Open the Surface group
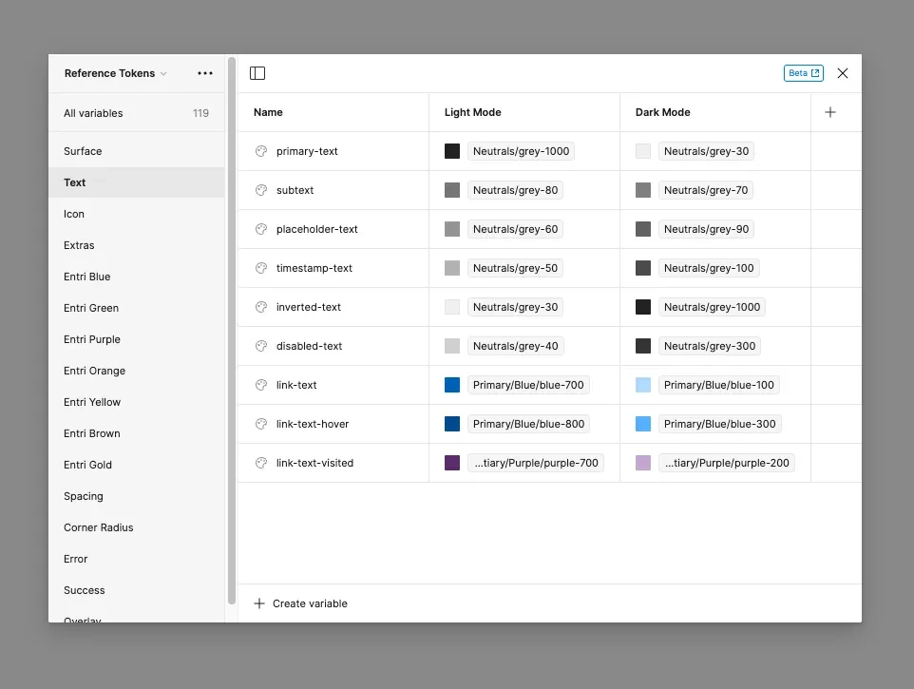The height and width of the screenshot is (689, 914). click(x=137, y=151)
